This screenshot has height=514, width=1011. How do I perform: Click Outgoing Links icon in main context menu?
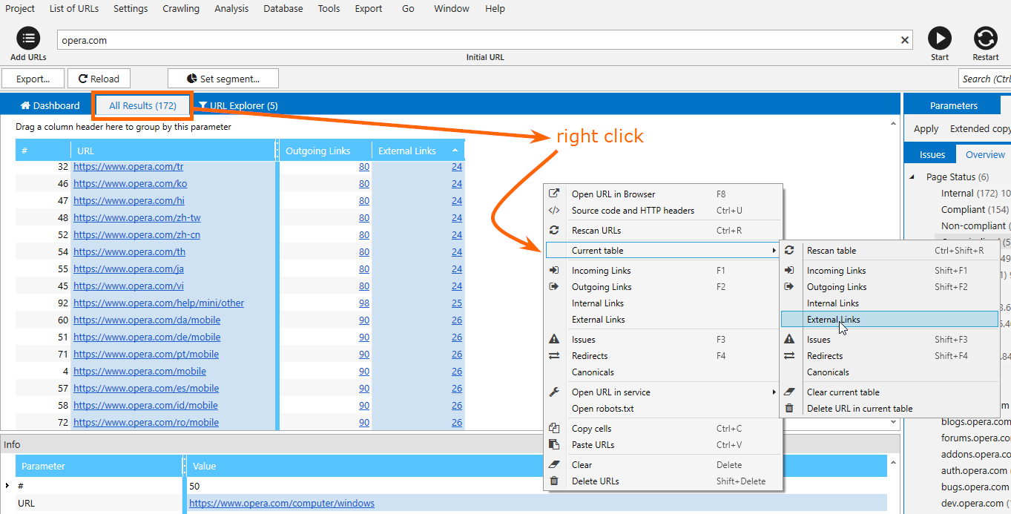coord(553,286)
